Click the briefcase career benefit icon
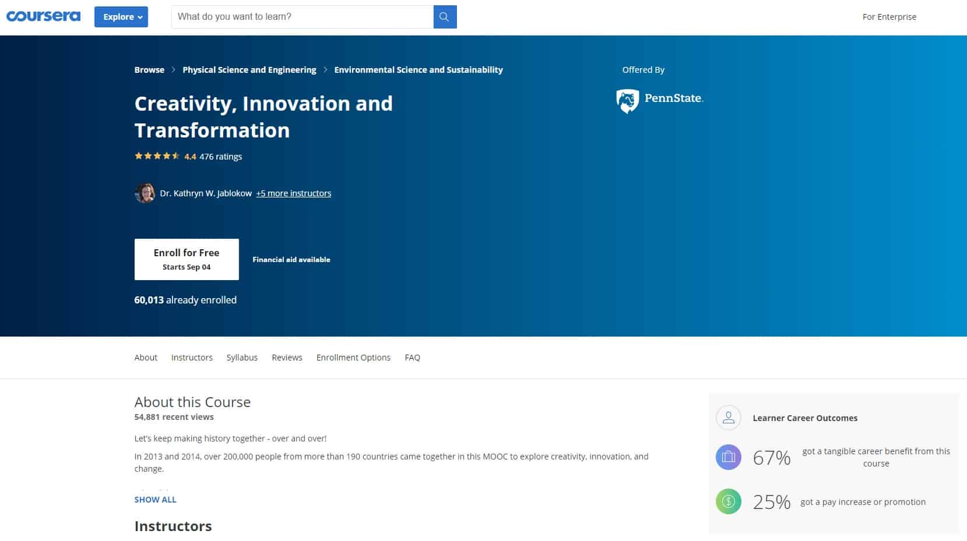This screenshot has height=541, width=967. [x=728, y=457]
